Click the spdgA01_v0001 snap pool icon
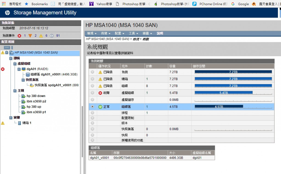 coord(32,85)
